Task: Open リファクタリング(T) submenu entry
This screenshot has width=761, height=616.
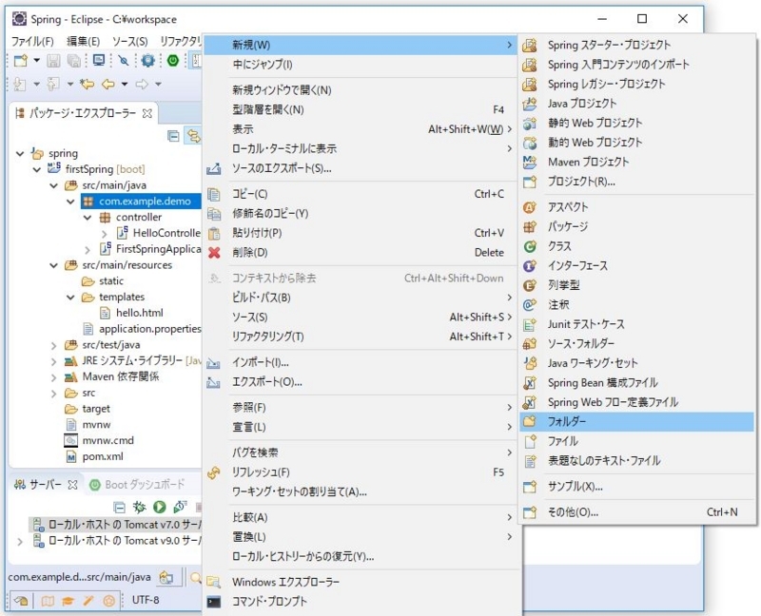Action: click(x=361, y=337)
